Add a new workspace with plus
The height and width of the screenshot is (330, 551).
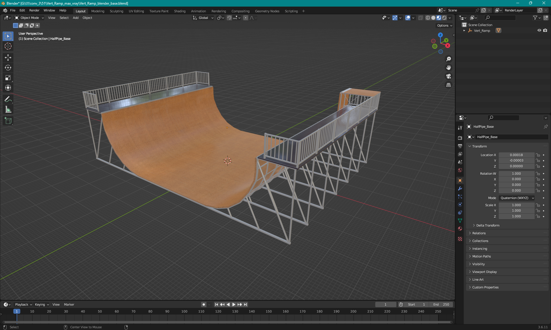tap(303, 11)
